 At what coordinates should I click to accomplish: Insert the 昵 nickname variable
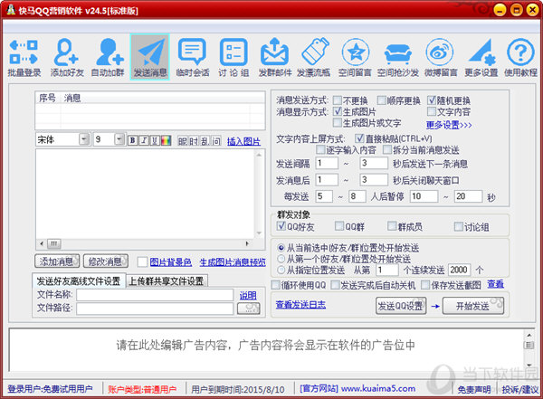(x=183, y=141)
